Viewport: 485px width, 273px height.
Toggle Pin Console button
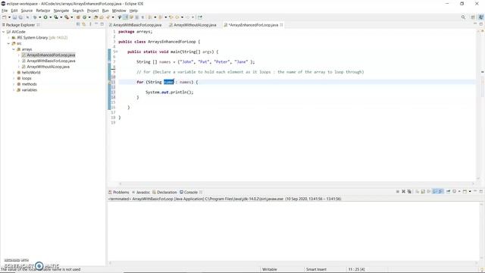(449, 192)
